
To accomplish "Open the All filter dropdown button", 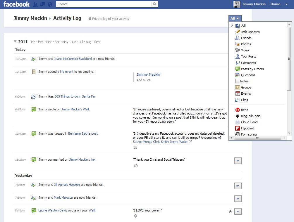I will 235,18.
